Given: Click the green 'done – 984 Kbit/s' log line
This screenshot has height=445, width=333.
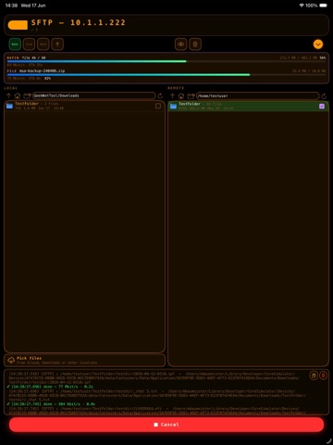Looking at the screenshot, I should pos(51,404).
